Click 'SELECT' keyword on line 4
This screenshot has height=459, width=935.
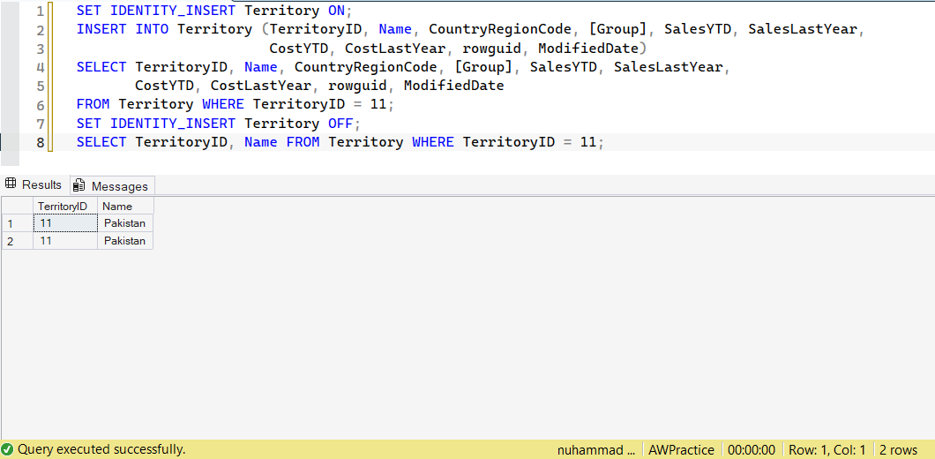[101, 67]
